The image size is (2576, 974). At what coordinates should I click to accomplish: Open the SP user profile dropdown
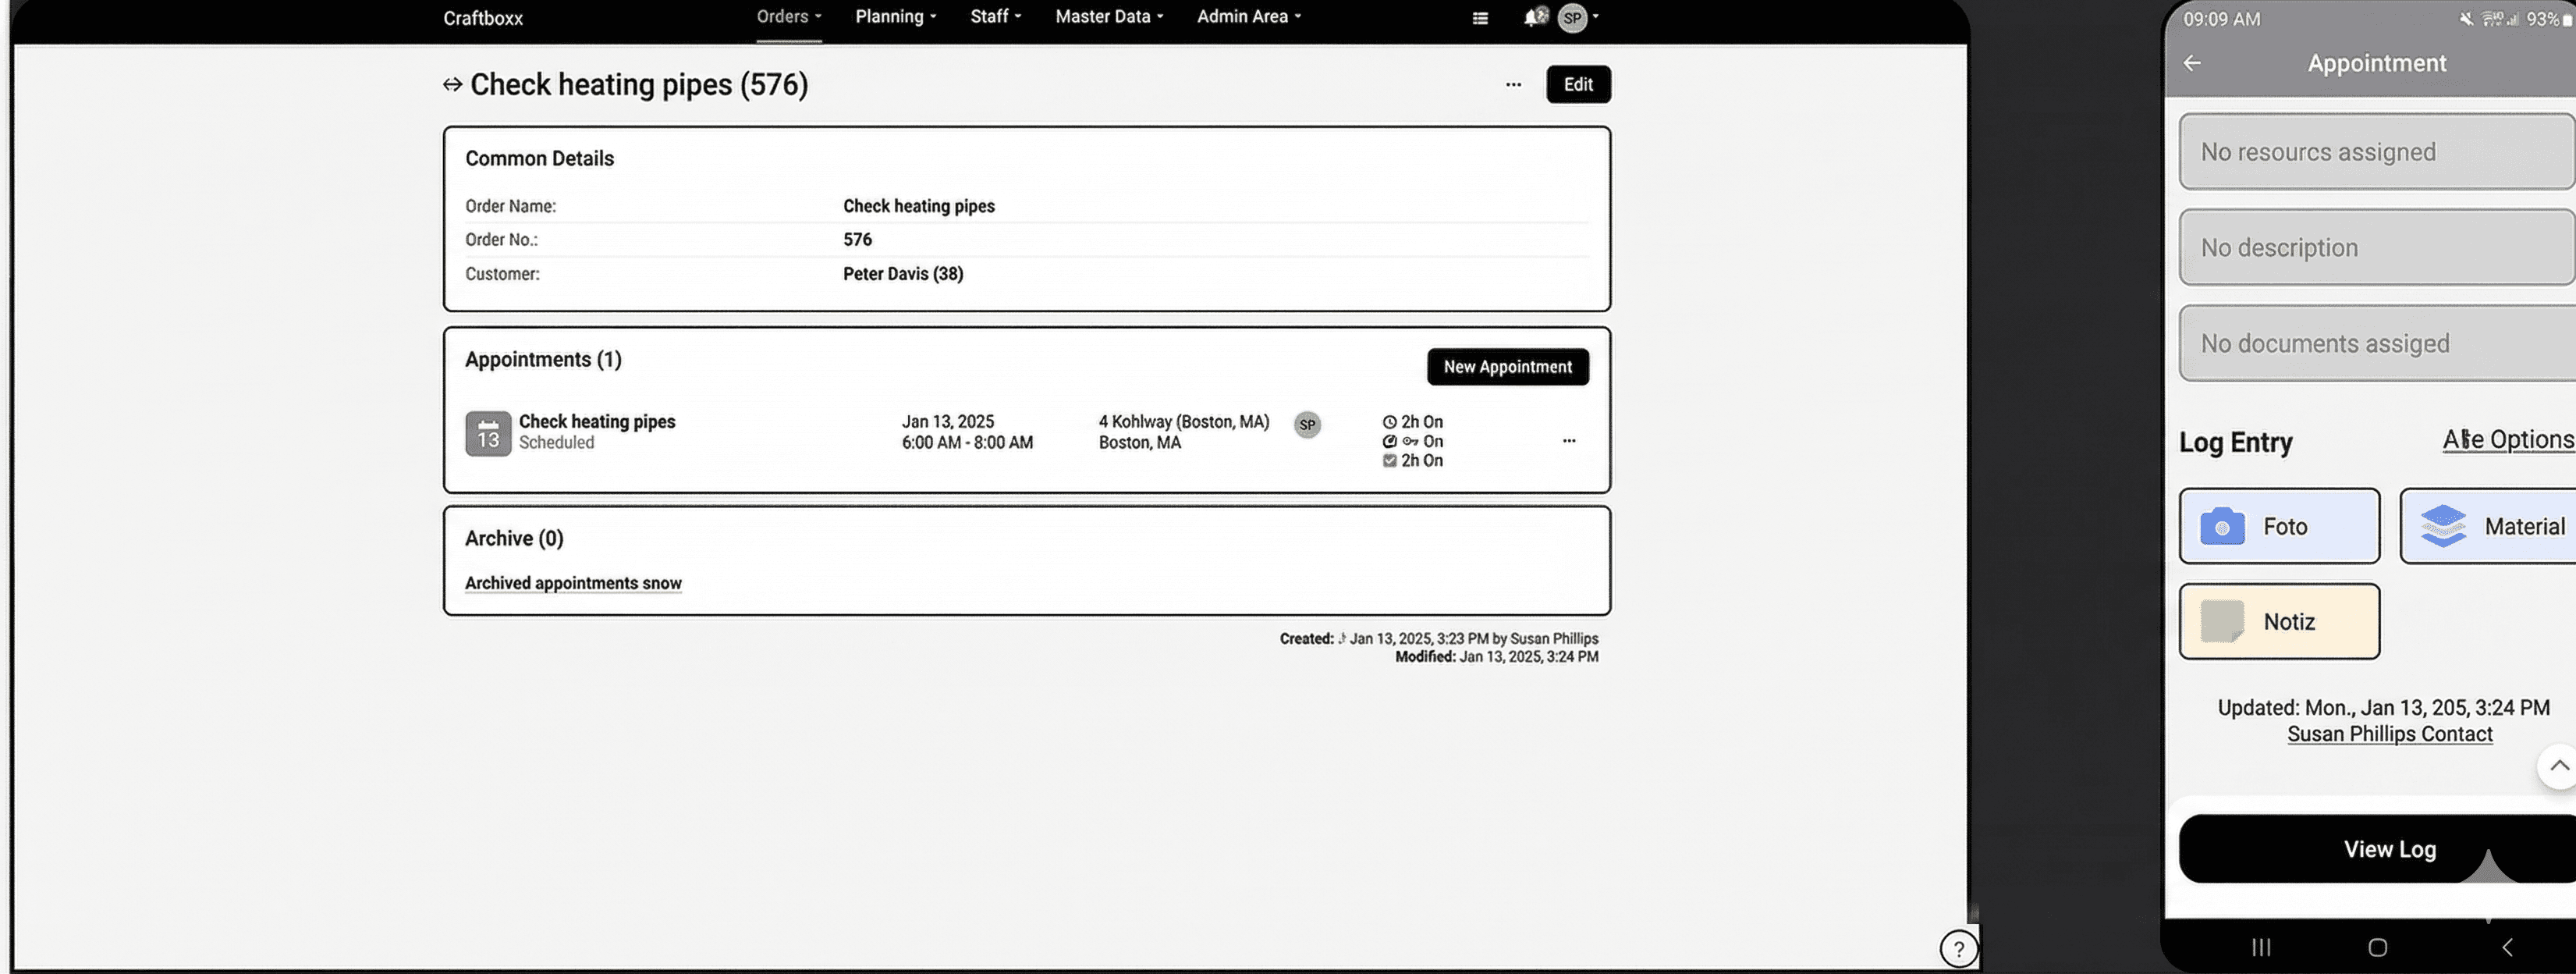(x=1579, y=17)
